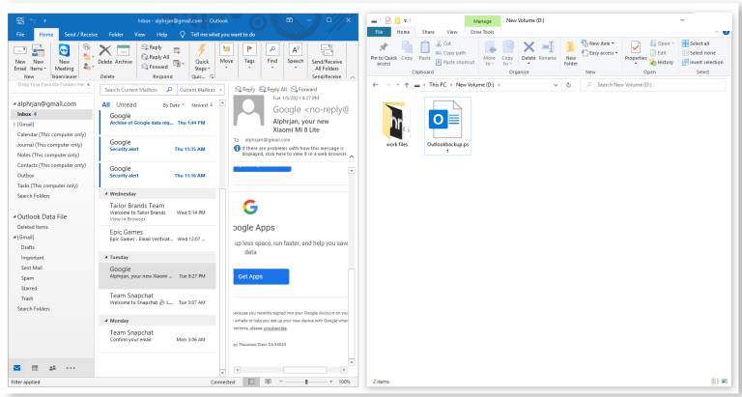Open the Send / Receive tab in Outlook

point(81,35)
